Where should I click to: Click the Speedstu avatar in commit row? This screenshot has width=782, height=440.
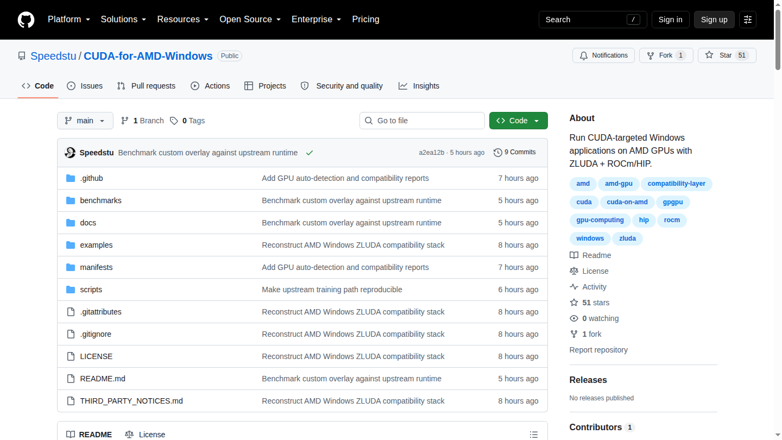pos(70,153)
